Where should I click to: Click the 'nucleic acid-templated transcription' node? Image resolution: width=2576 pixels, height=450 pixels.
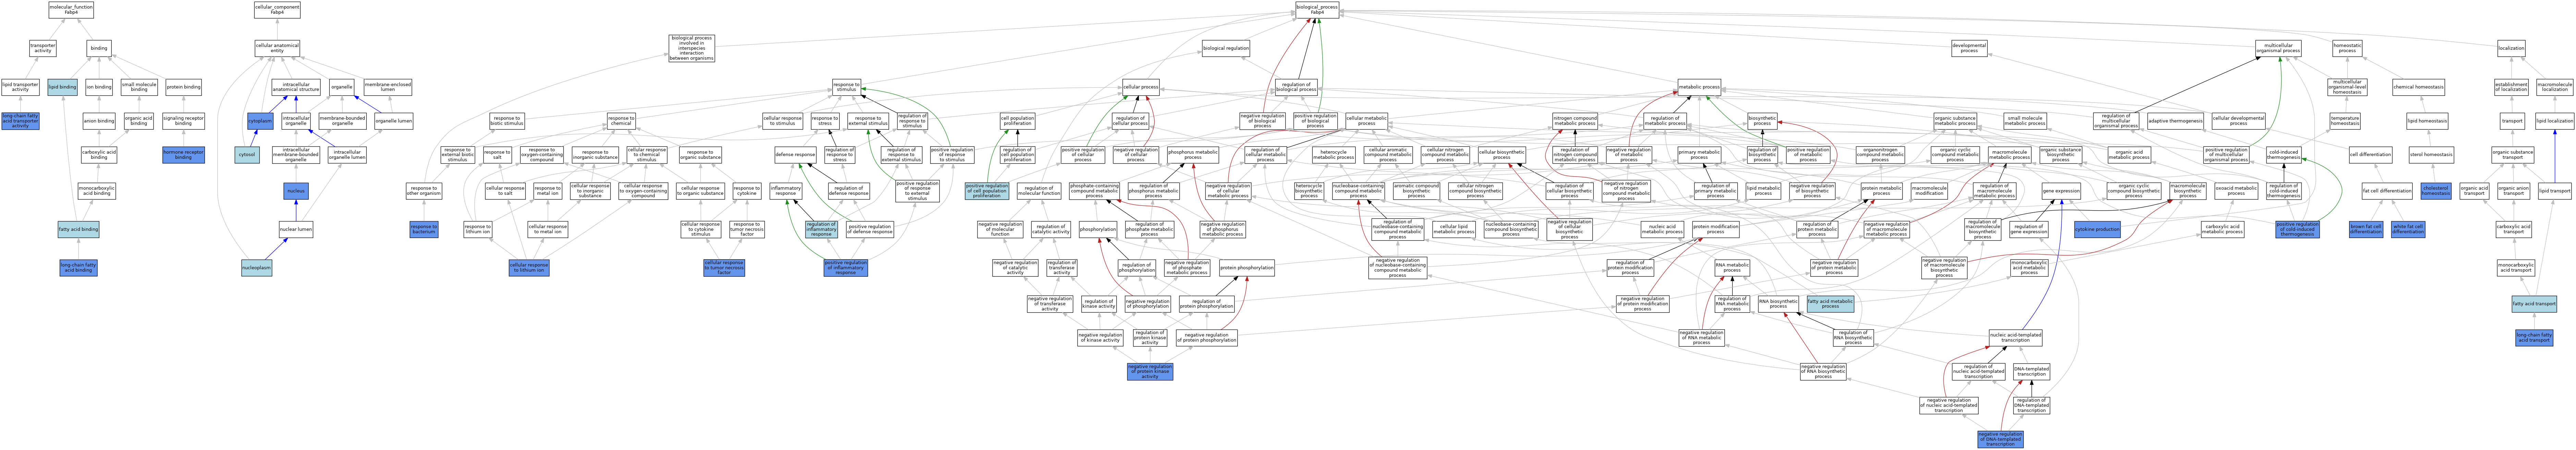pos(2015,338)
